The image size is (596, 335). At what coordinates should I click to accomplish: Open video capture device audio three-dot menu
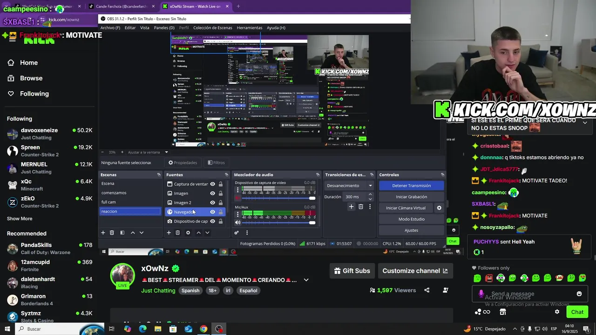[x=238, y=190]
